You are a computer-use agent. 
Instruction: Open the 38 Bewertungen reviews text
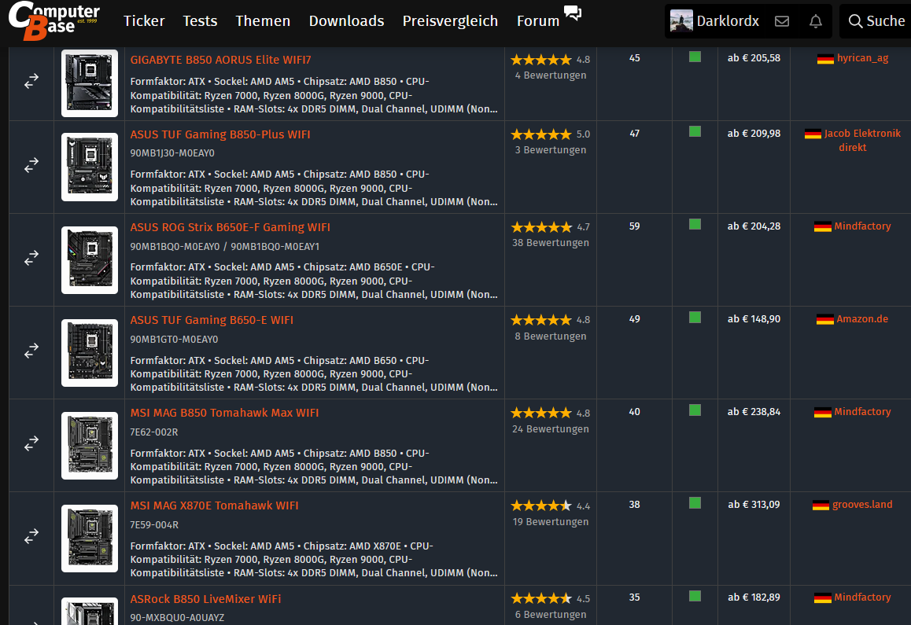pyautogui.click(x=550, y=243)
